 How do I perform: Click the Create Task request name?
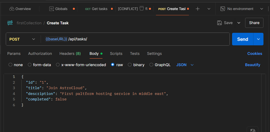click(x=58, y=23)
